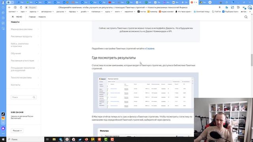Close the active browser tab
The image size is (253, 142).
click(196, 2)
